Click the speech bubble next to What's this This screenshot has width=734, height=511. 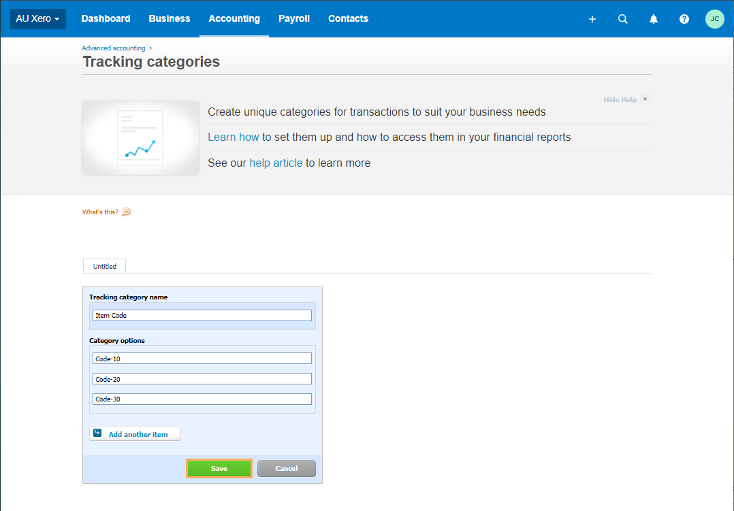click(126, 212)
